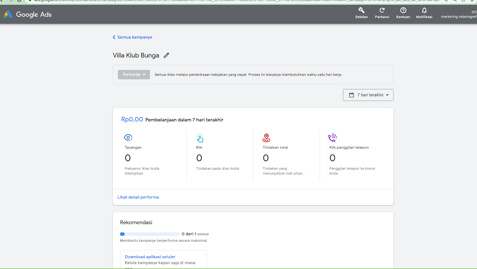This screenshot has width=477, height=269.
Task: Open Lihat detail performa link
Action: (x=138, y=197)
